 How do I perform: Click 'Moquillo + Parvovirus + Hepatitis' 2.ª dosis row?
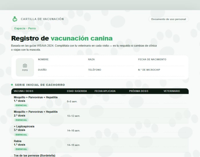point(100,116)
